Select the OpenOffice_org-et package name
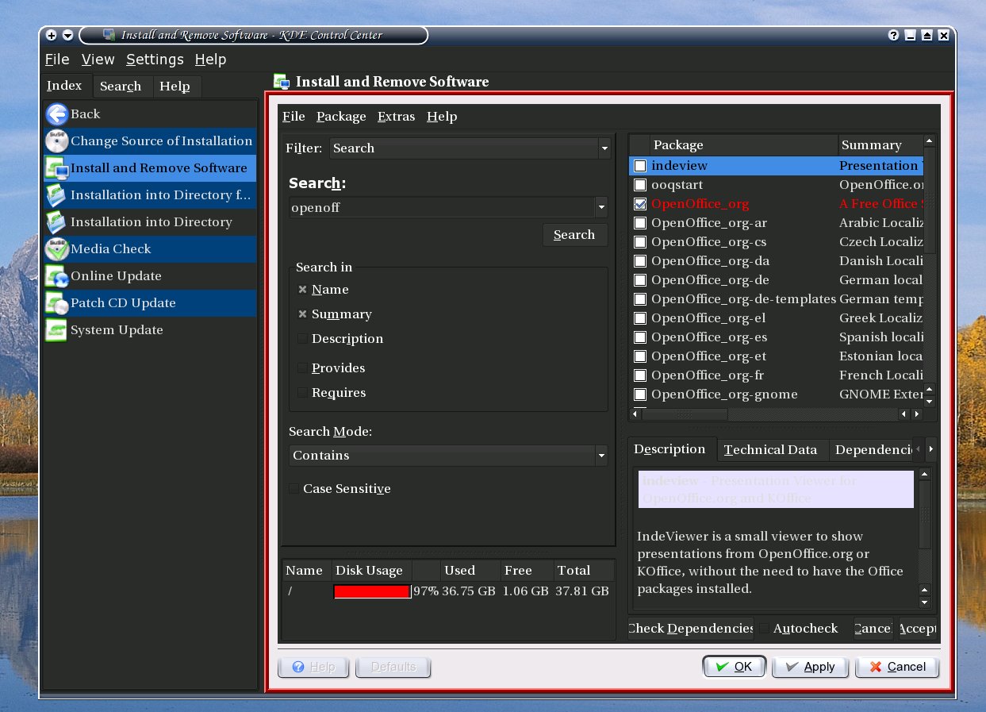This screenshot has height=712, width=986. 708,356
